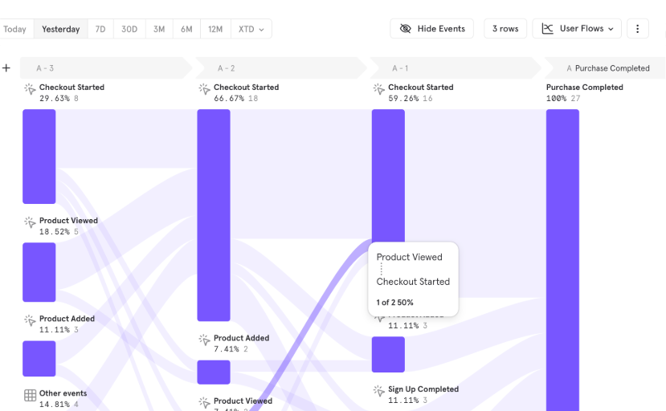Click the '66.67%' value

tap(229, 98)
